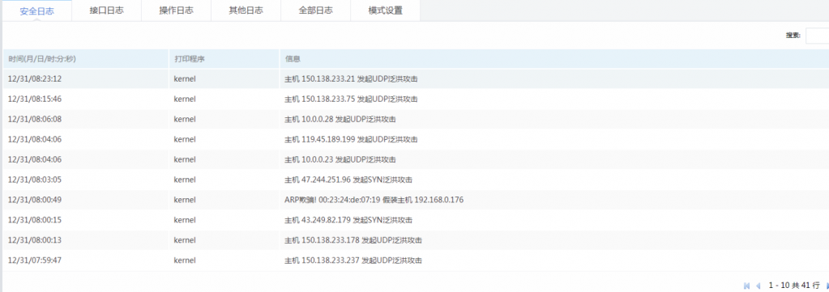Click the 119.45.189.199 UDP flood attack message
Image resolution: width=829 pixels, height=292 pixels.
click(x=351, y=139)
